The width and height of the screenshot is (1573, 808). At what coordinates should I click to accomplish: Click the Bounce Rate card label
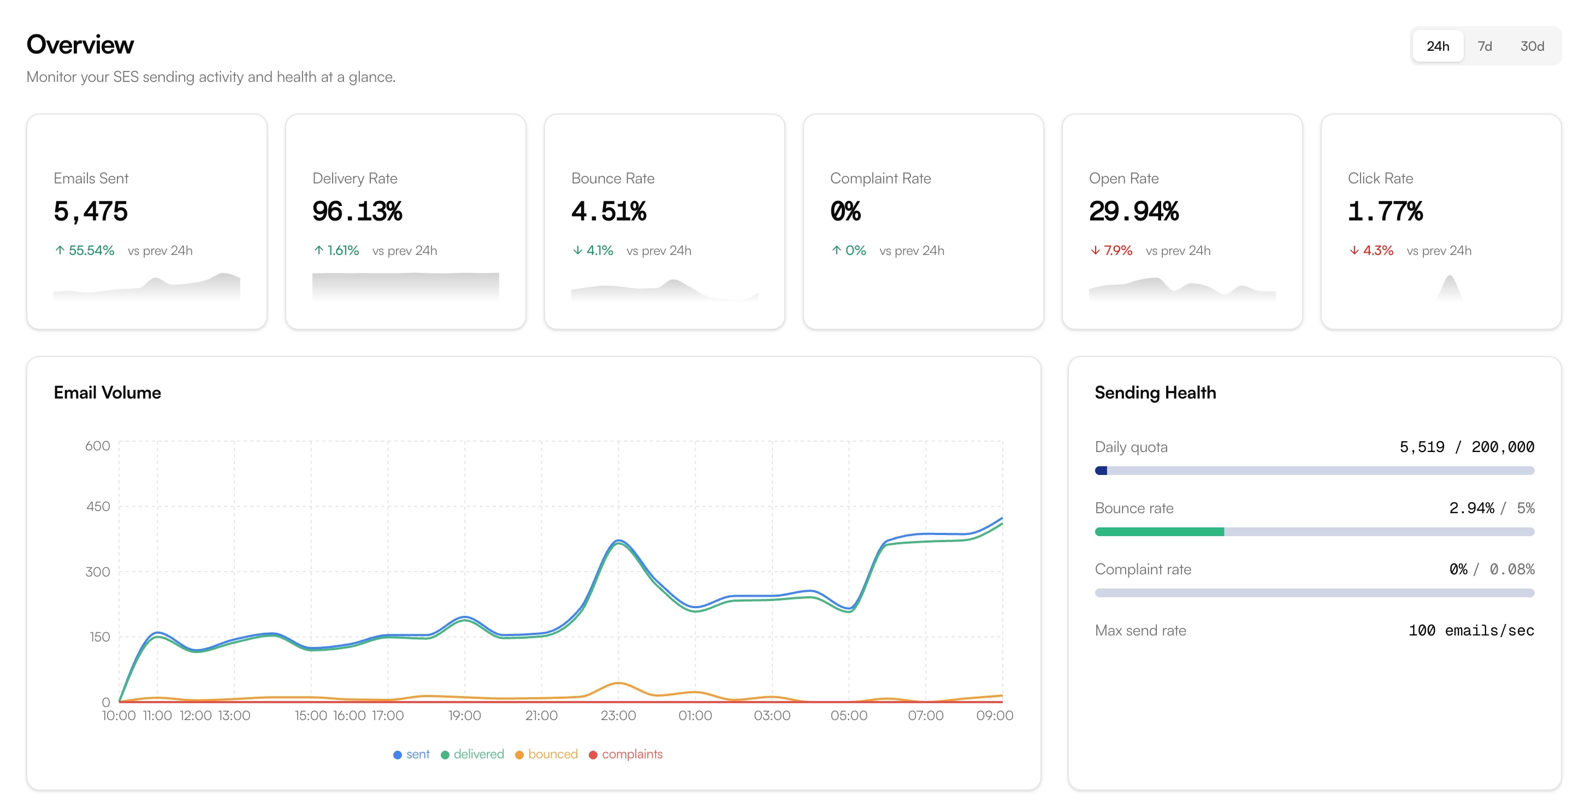click(x=612, y=178)
